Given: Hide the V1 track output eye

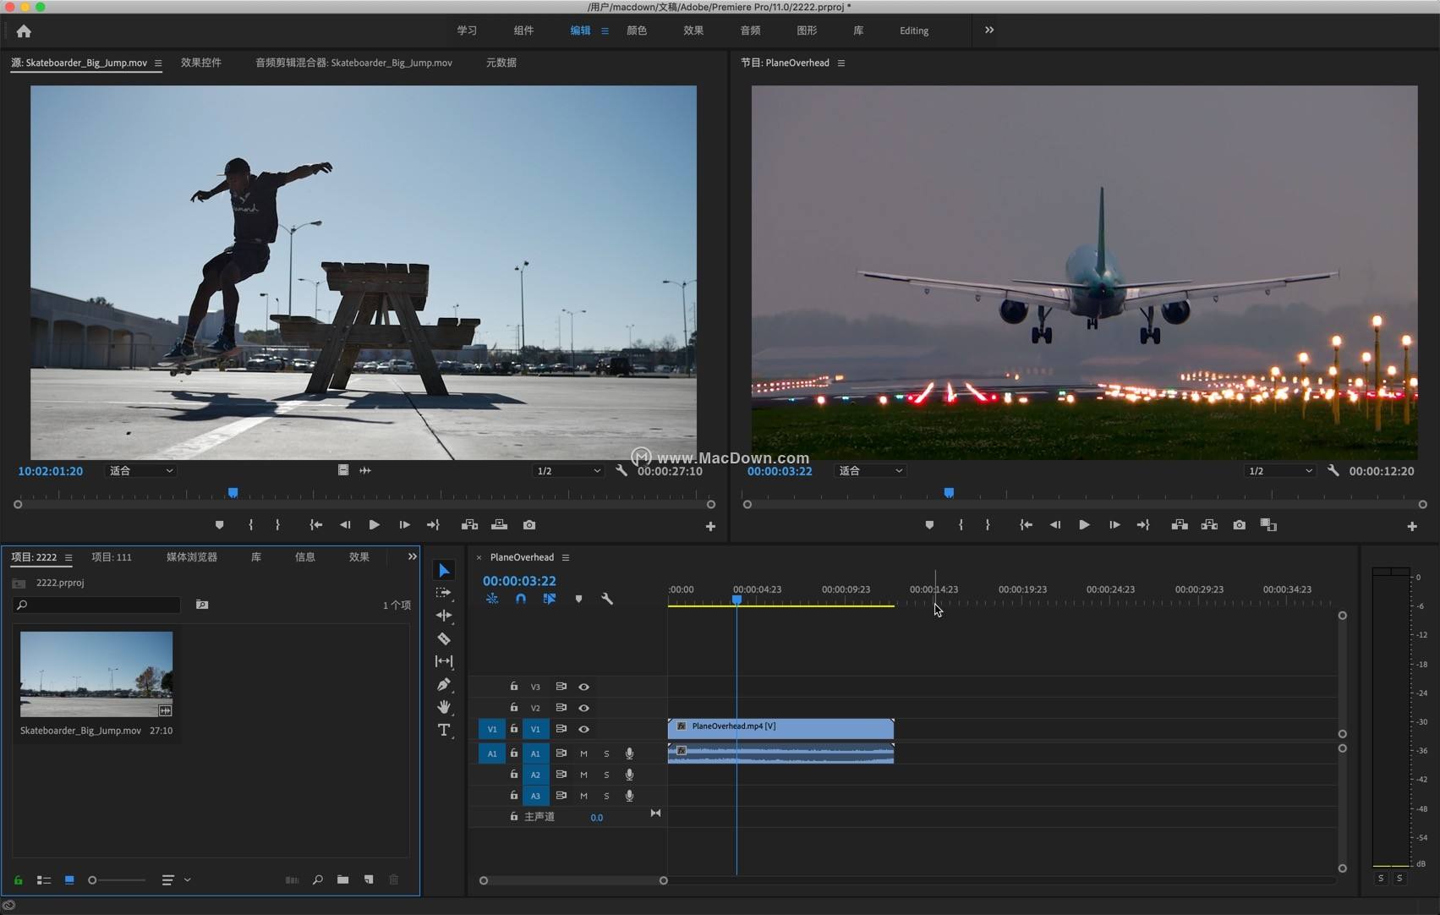Looking at the screenshot, I should coord(583,729).
